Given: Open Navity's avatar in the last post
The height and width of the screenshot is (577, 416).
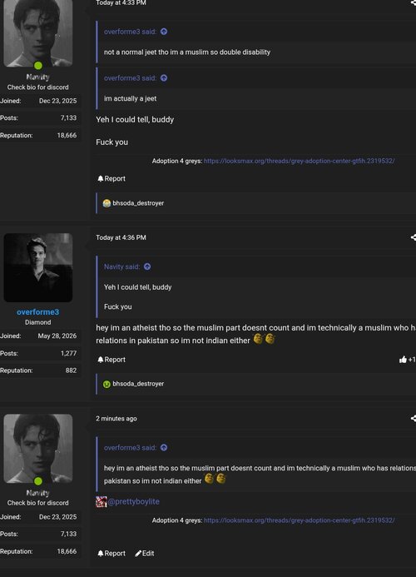Looking at the screenshot, I should (x=38, y=448).
